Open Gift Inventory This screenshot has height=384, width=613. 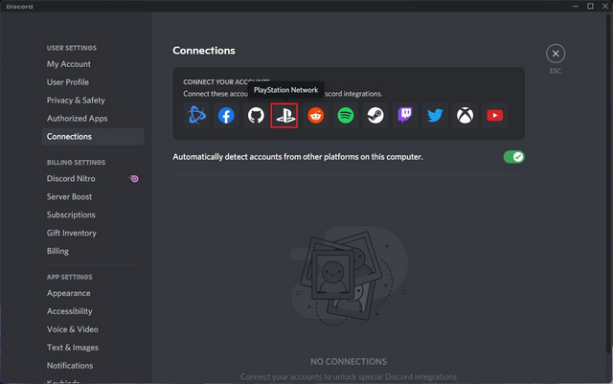click(93, 233)
